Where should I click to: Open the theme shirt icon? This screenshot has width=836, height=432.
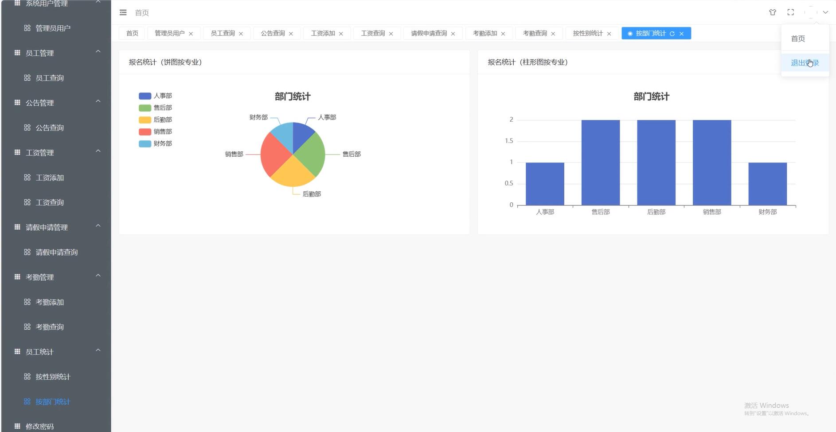tap(773, 12)
